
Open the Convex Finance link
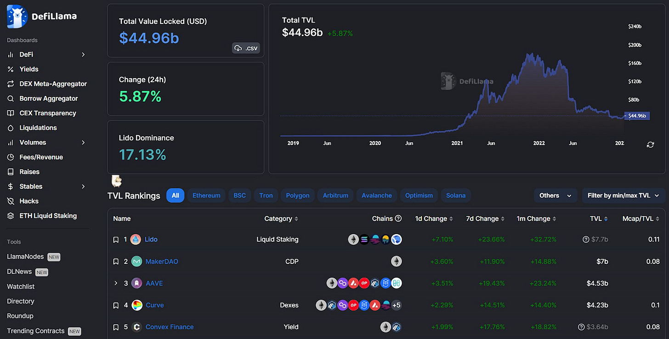(170, 327)
